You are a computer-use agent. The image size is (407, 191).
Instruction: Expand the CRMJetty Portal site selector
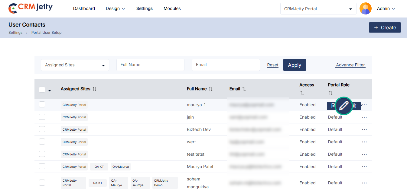[318, 9]
